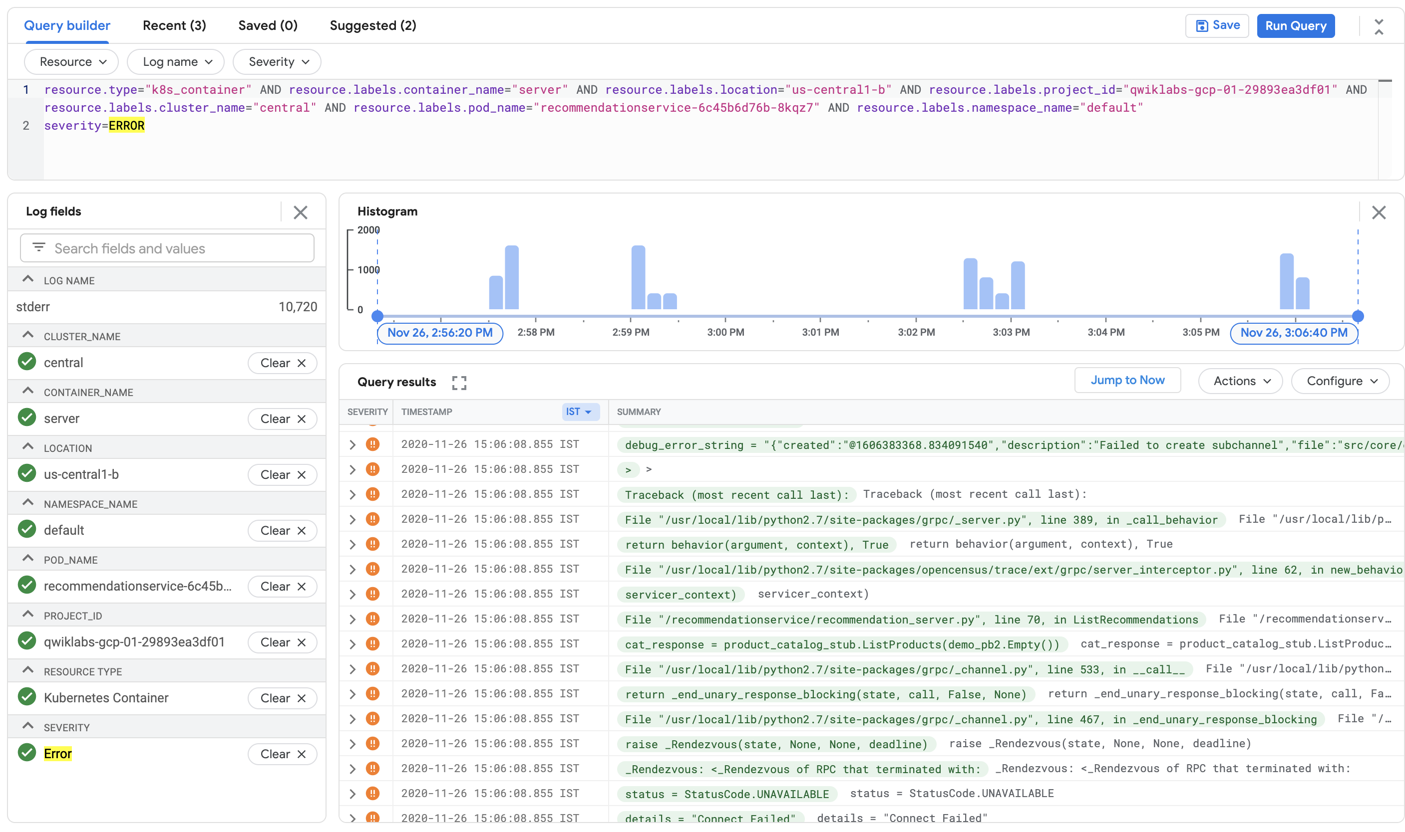Clear the us-central1-b location filter

(x=282, y=474)
